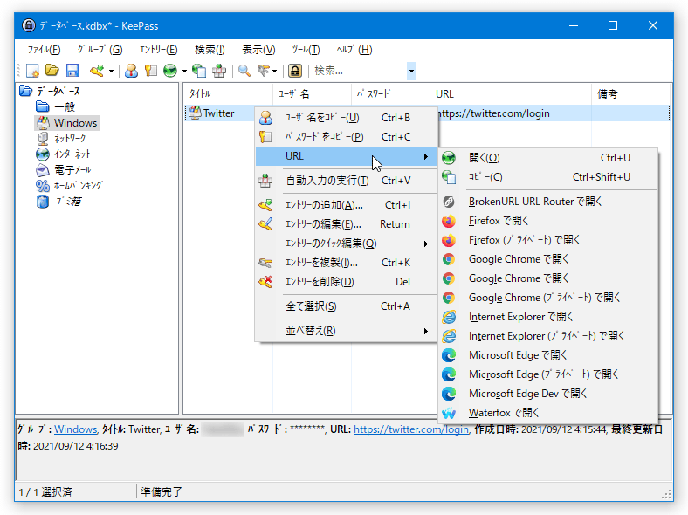Choose 自動入力の実行 in context menu
The image size is (688, 515).
(347, 181)
